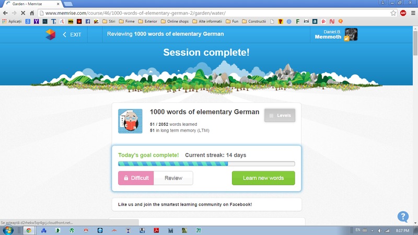Screen dimensions: 418x235
Task: Open uTorrent from the taskbar
Action: point(72,230)
